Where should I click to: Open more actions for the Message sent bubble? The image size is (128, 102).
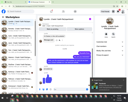[62, 40]
